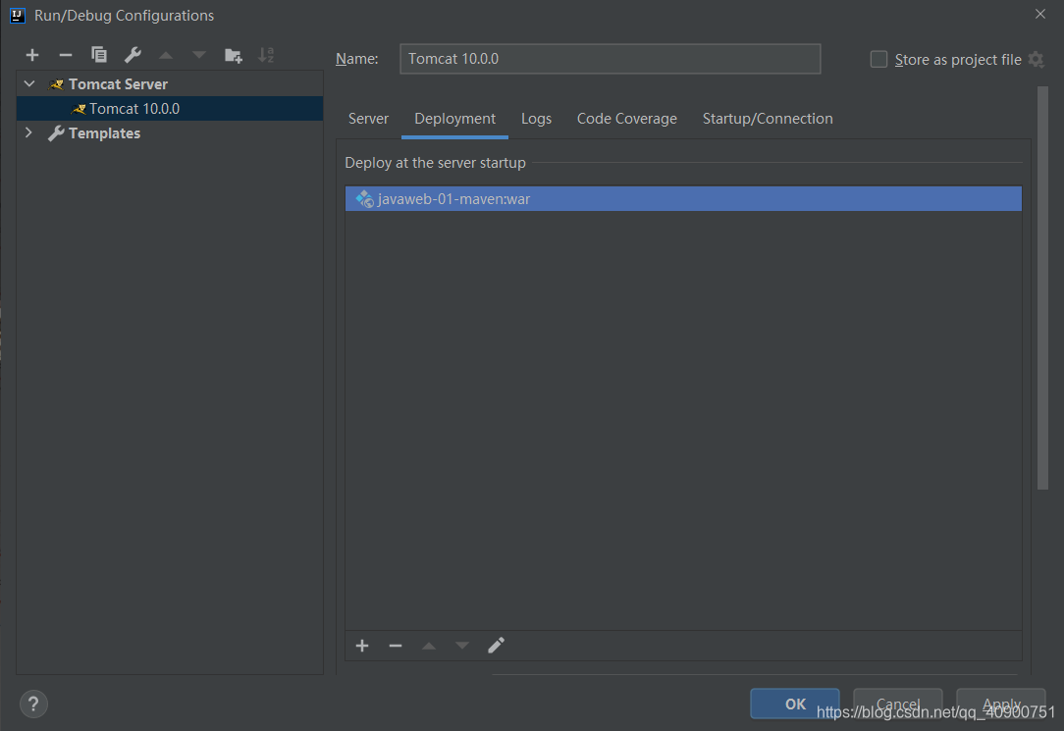Click the Name input field
1064x731 pixels.
pos(611,59)
